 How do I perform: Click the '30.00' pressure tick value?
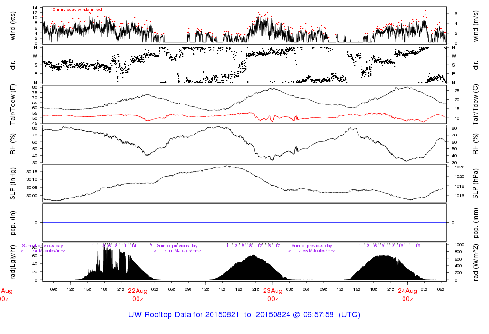[x=32, y=196]
